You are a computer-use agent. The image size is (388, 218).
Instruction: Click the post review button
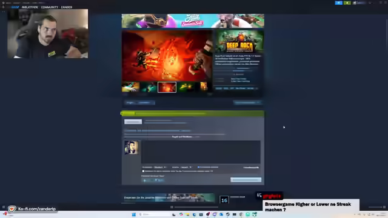tap(246, 180)
